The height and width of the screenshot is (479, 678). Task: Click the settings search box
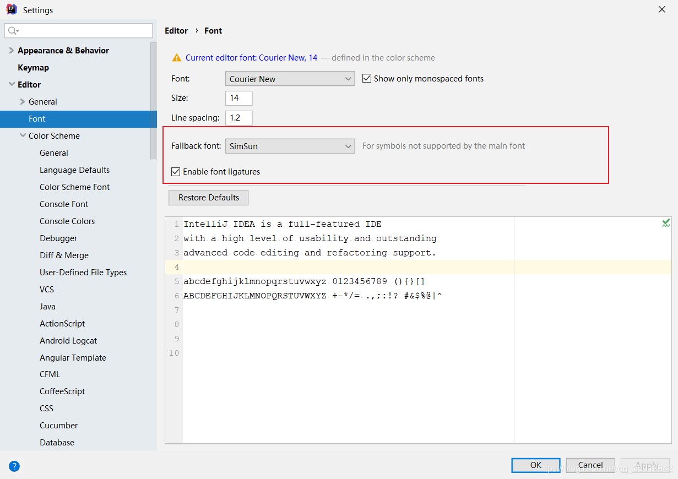coord(79,31)
